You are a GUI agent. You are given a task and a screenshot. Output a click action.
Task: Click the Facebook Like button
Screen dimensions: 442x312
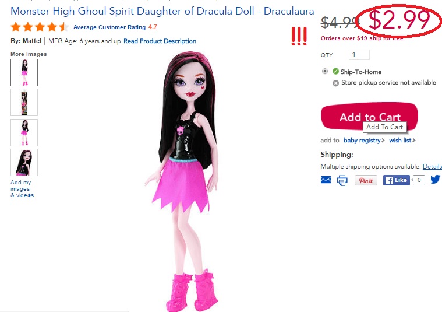[x=397, y=180]
